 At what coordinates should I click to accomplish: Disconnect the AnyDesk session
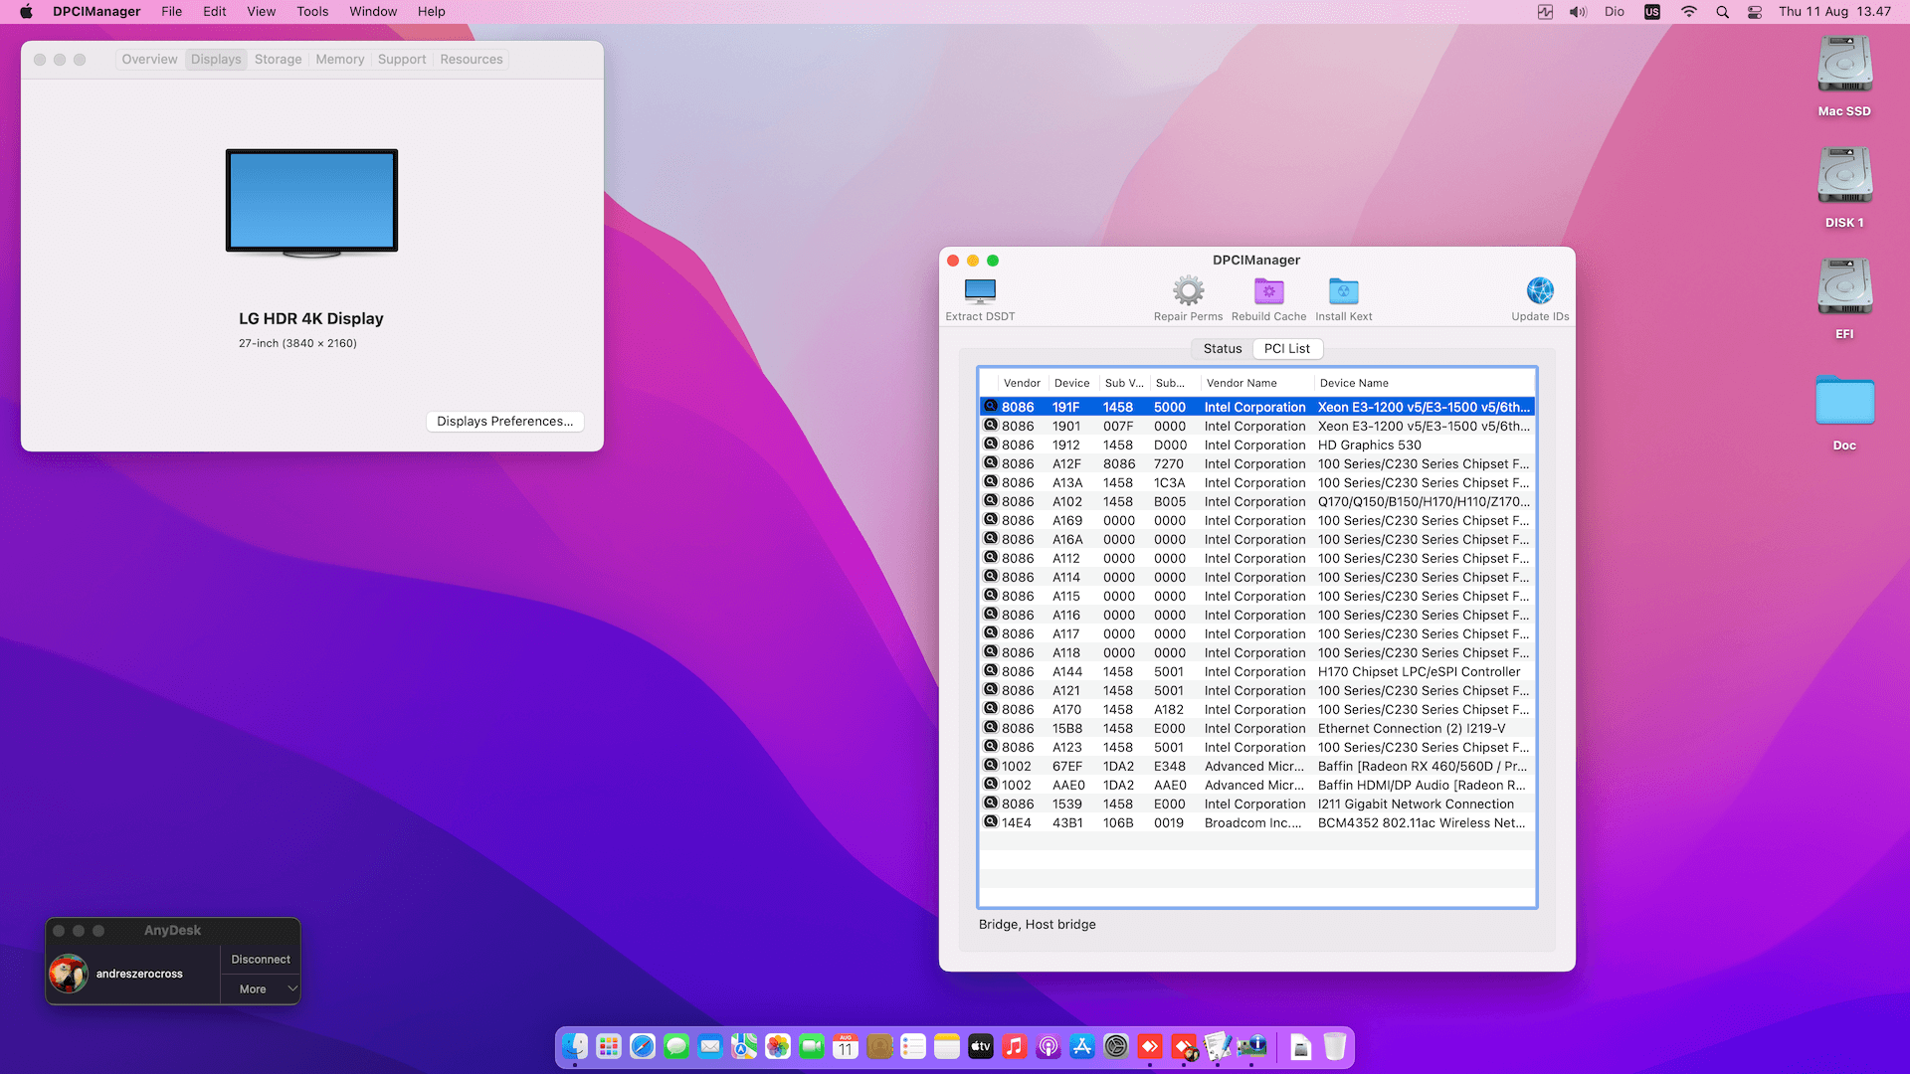[x=261, y=960]
